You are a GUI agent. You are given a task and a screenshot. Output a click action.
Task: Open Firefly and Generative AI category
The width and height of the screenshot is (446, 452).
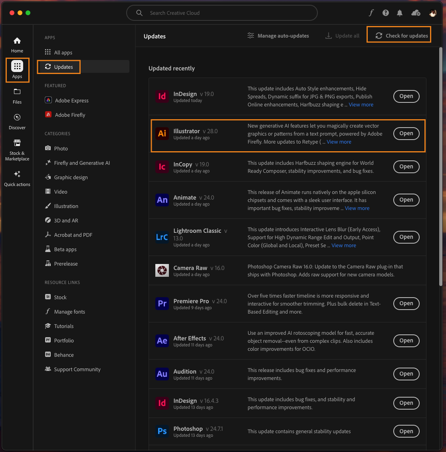click(81, 163)
